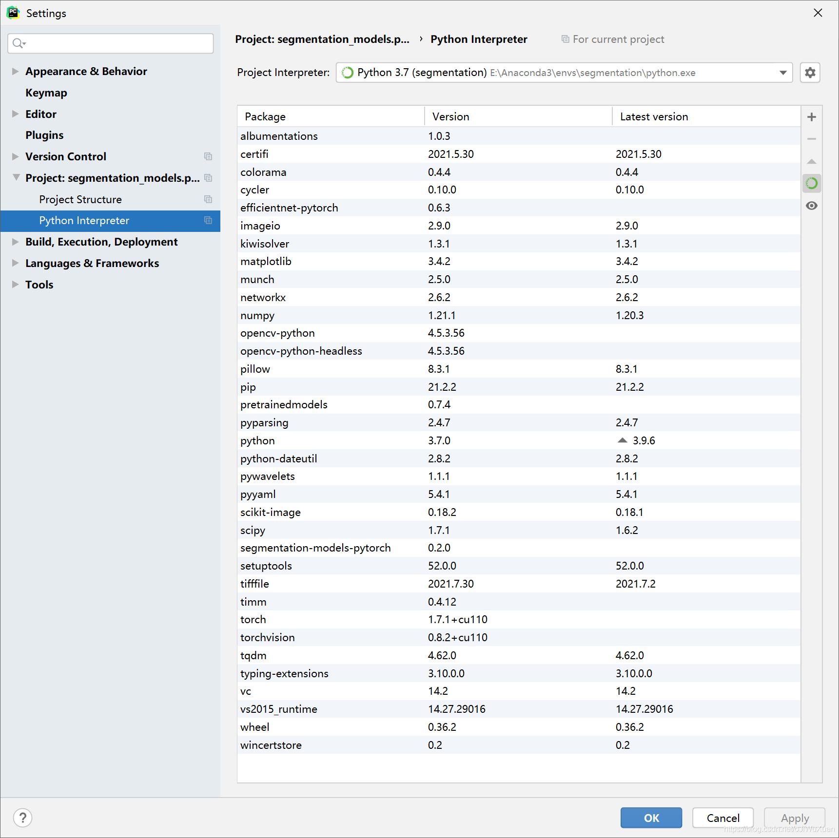Select the pillow package row

pos(519,369)
